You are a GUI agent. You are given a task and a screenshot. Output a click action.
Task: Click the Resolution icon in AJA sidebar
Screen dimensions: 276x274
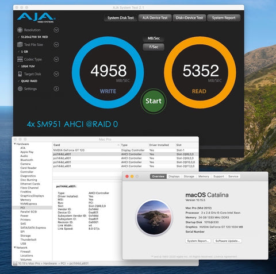(x=20, y=30)
